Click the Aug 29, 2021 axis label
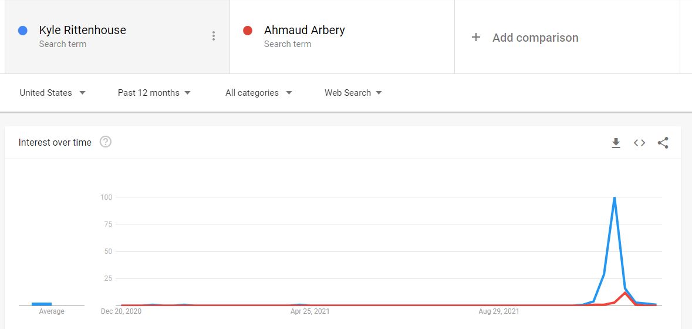Viewport: 692px width, 329px height. (499, 311)
